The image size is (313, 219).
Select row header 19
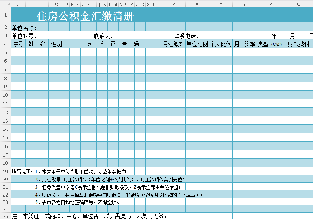click(x=5, y=171)
